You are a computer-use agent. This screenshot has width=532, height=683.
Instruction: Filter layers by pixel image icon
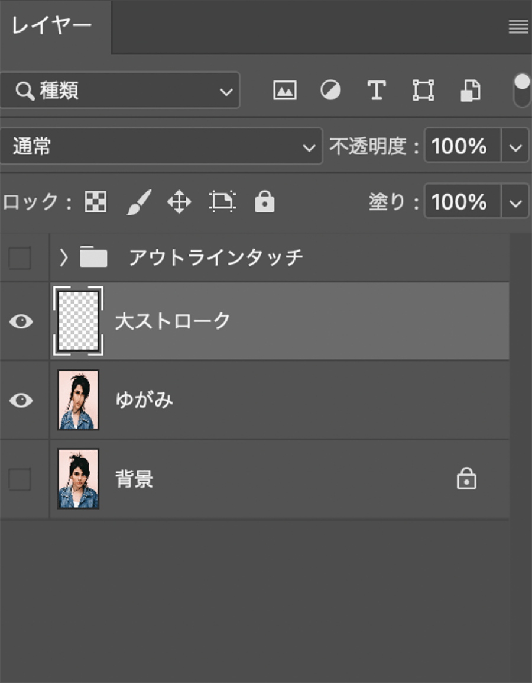click(x=284, y=91)
